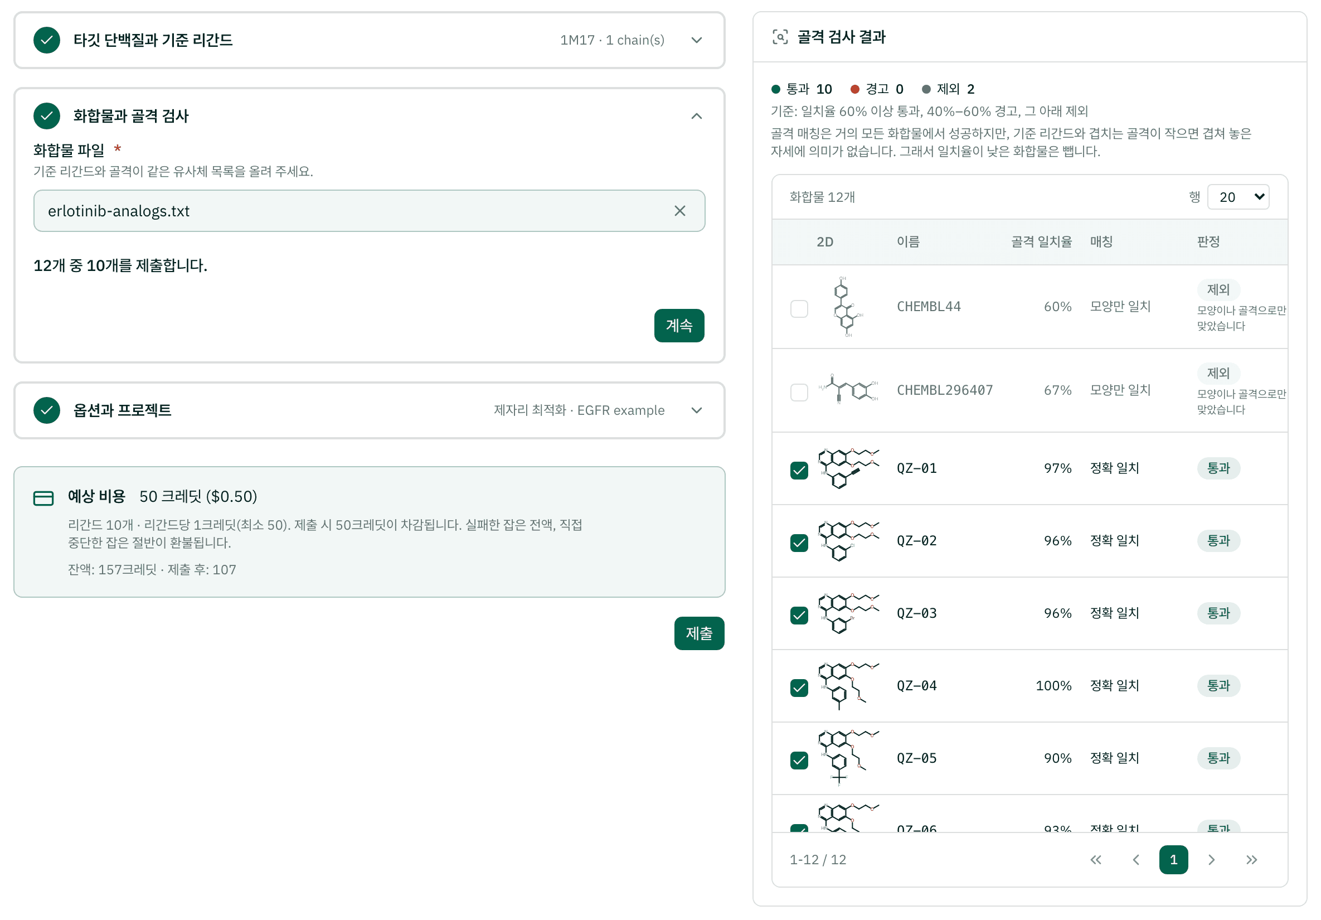Open the QZ-05 molecule structure image
Image resolution: width=1321 pixels, height=920 pixels.
pyautogui.click(x=848, y=758)
